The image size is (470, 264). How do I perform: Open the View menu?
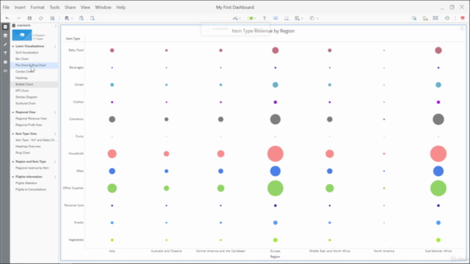[x=85, y=7]
